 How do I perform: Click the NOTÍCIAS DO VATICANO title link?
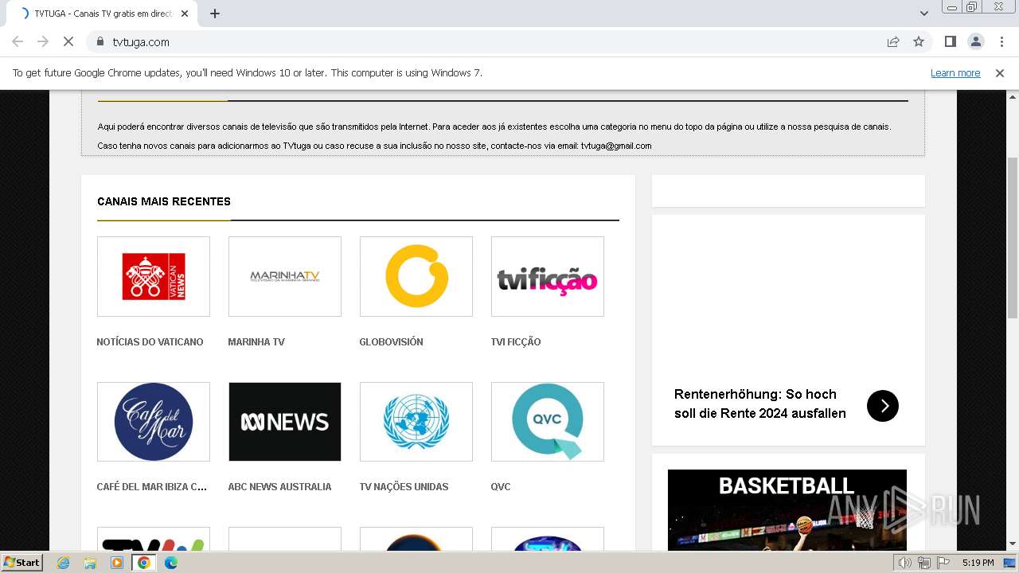pyautogui.click(x=150, y=341)
